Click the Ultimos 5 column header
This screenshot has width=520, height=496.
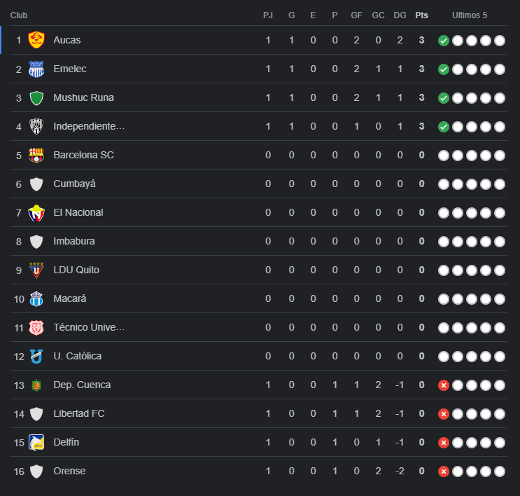(470, 15)
